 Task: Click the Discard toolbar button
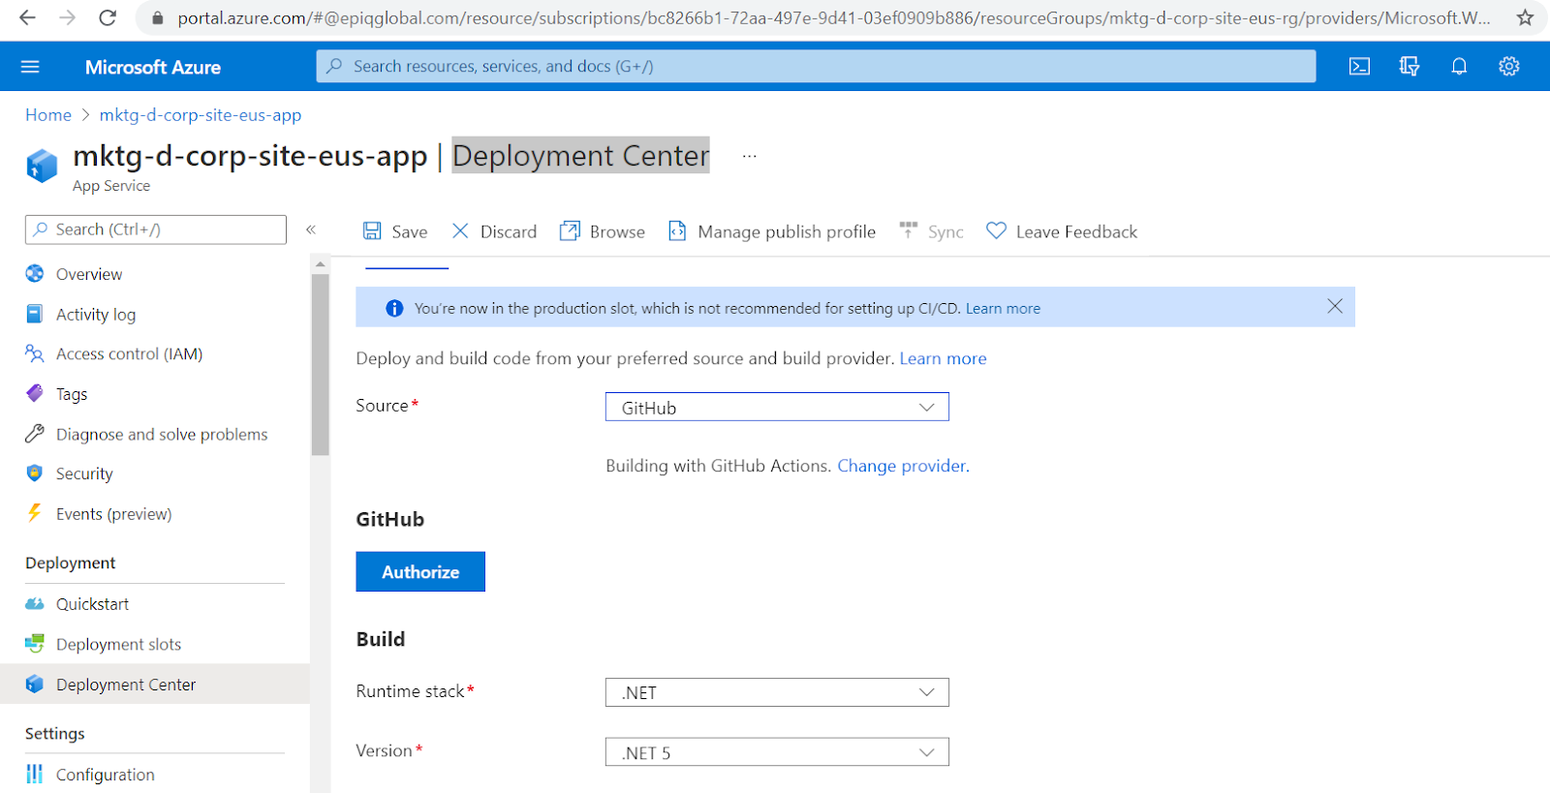pyautogui.click(x=494, y=230)
